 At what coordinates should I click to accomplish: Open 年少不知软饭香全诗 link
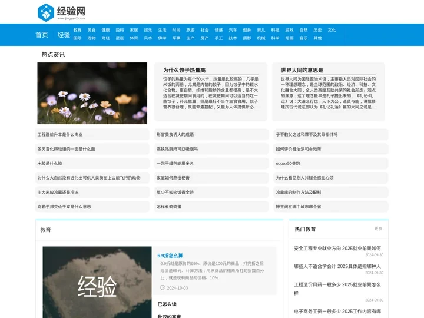(175, 193)
